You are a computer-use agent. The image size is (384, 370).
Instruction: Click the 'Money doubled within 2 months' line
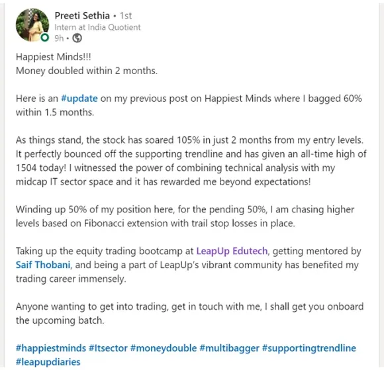pos(87,71)
